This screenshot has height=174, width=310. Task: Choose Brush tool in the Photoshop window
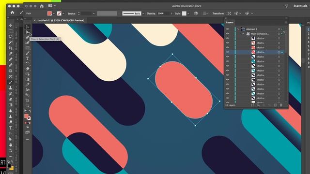coord(11,82)
